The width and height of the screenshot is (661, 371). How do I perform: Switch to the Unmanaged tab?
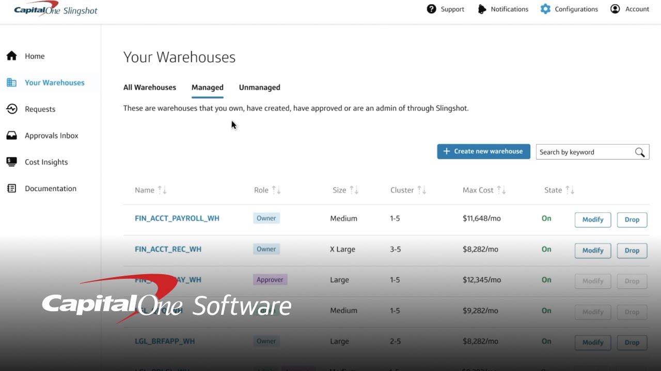point(260,88)
